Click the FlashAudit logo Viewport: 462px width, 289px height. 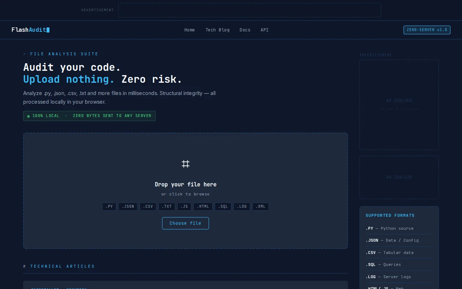tap(30, 30)
